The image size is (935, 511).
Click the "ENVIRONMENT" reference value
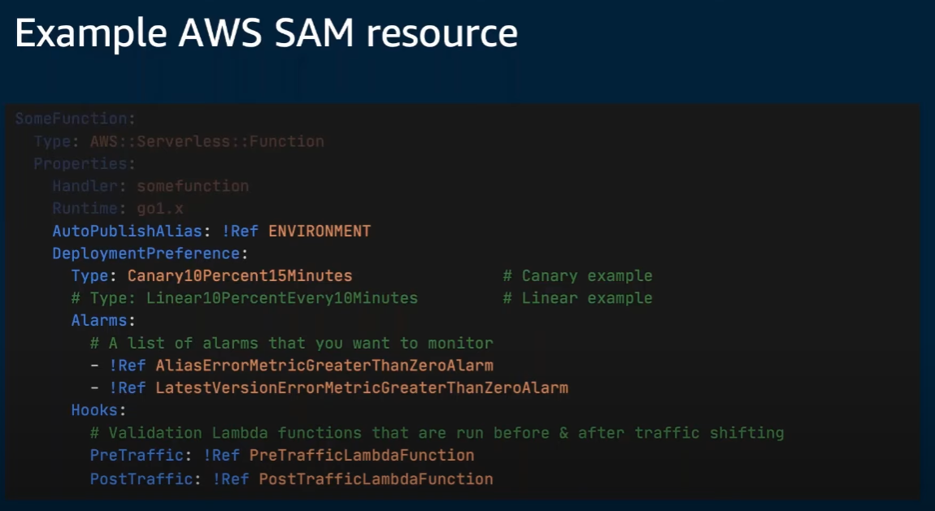pyautogui.click(x=320, y=231)
